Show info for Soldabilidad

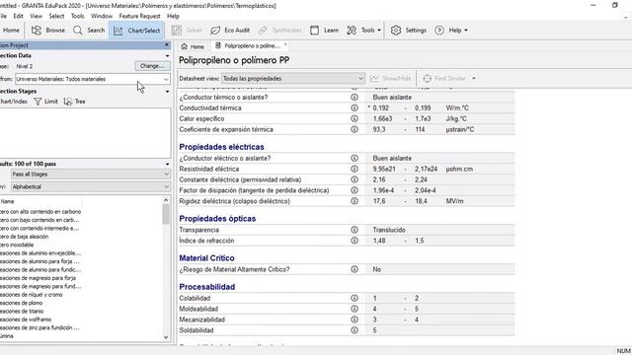[x=355, y=330]
